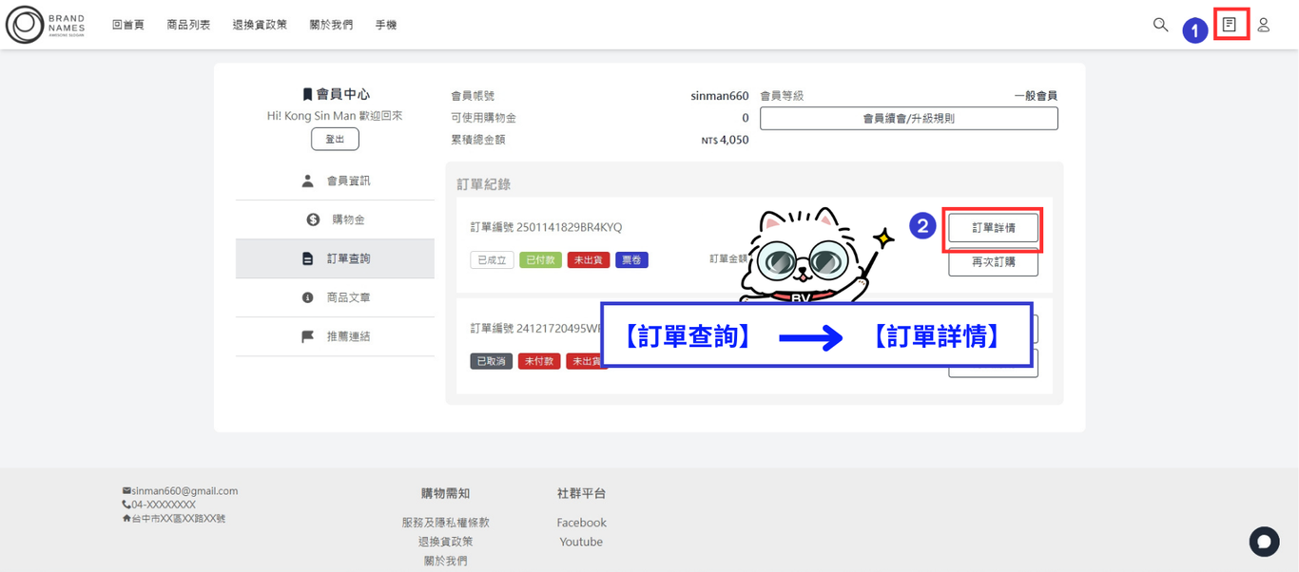This screenshot has height=572, width=1299.
Task: Select 會員資訊 in the member sidebar
Action: (x=335, y=181)
